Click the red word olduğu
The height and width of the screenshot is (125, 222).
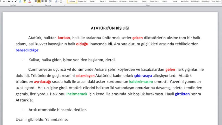[x=82, y=44]
